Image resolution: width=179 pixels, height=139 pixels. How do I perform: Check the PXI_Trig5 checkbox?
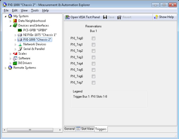tap(93, 70)
